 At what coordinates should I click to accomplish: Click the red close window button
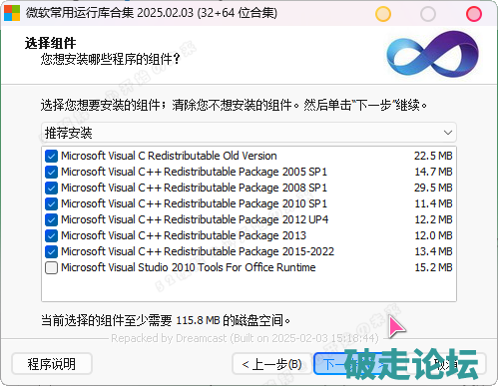tap(474, 14)
